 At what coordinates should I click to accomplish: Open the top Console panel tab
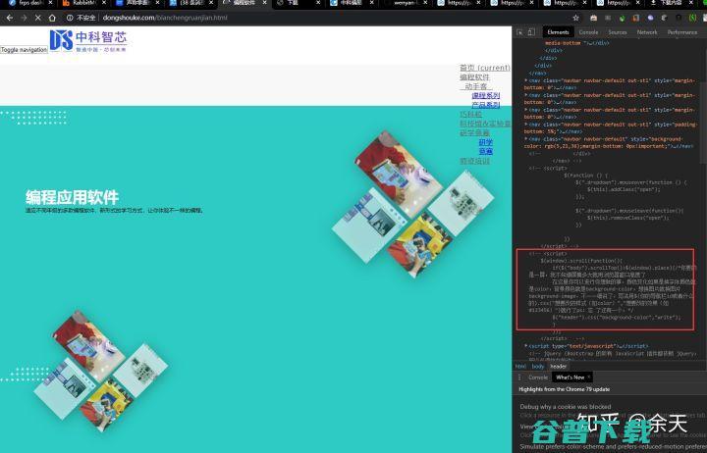point(588,32)
